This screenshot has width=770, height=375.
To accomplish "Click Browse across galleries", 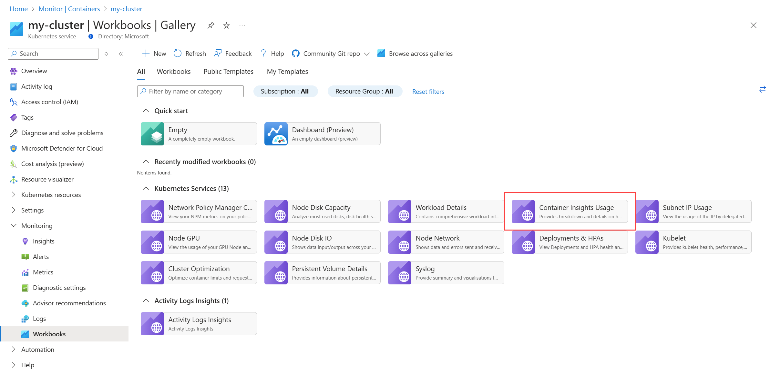I will point(415,54).
